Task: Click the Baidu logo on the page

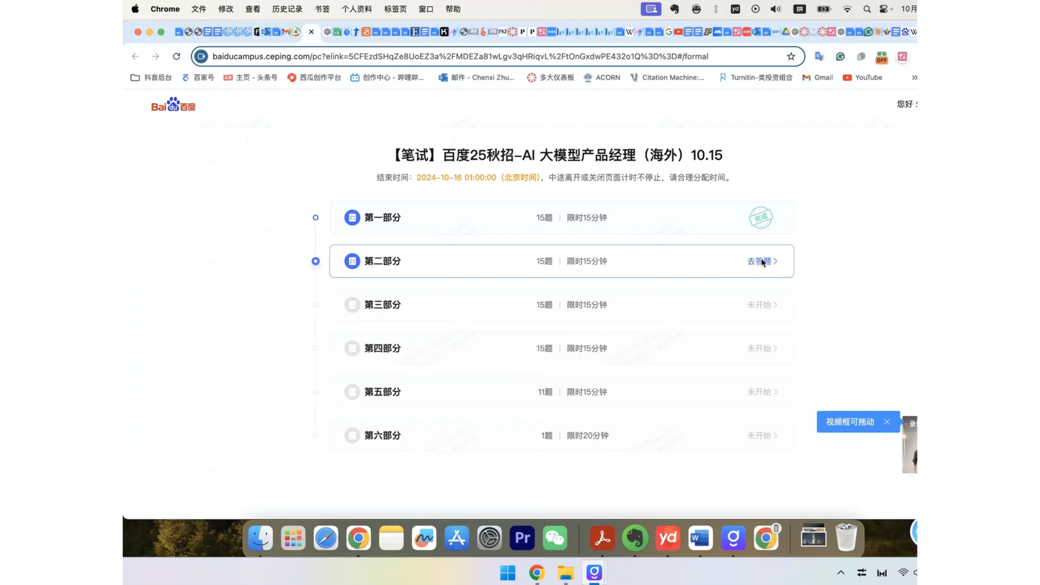Action: tap(173, 105)
